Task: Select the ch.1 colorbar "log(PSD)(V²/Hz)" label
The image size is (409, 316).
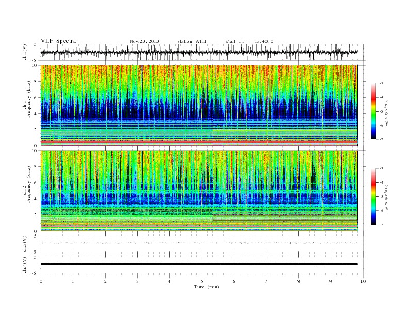Action: 386,113
